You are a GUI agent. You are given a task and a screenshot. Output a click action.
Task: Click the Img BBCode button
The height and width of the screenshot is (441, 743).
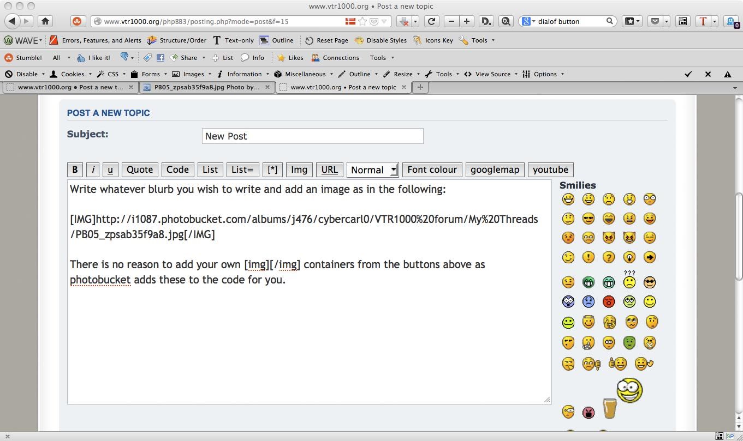coord(299,170)
